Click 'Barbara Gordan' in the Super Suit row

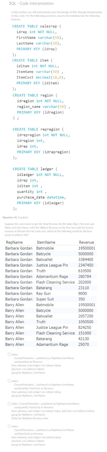coord(19,299)
